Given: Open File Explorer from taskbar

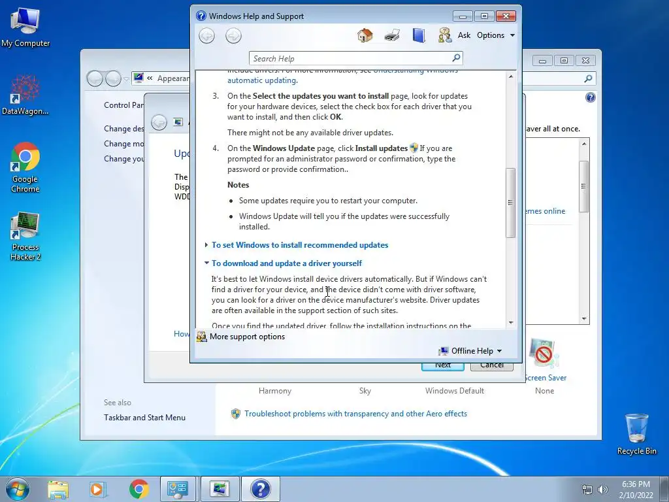Looking at the screenshot, I should tap(58, 489).
